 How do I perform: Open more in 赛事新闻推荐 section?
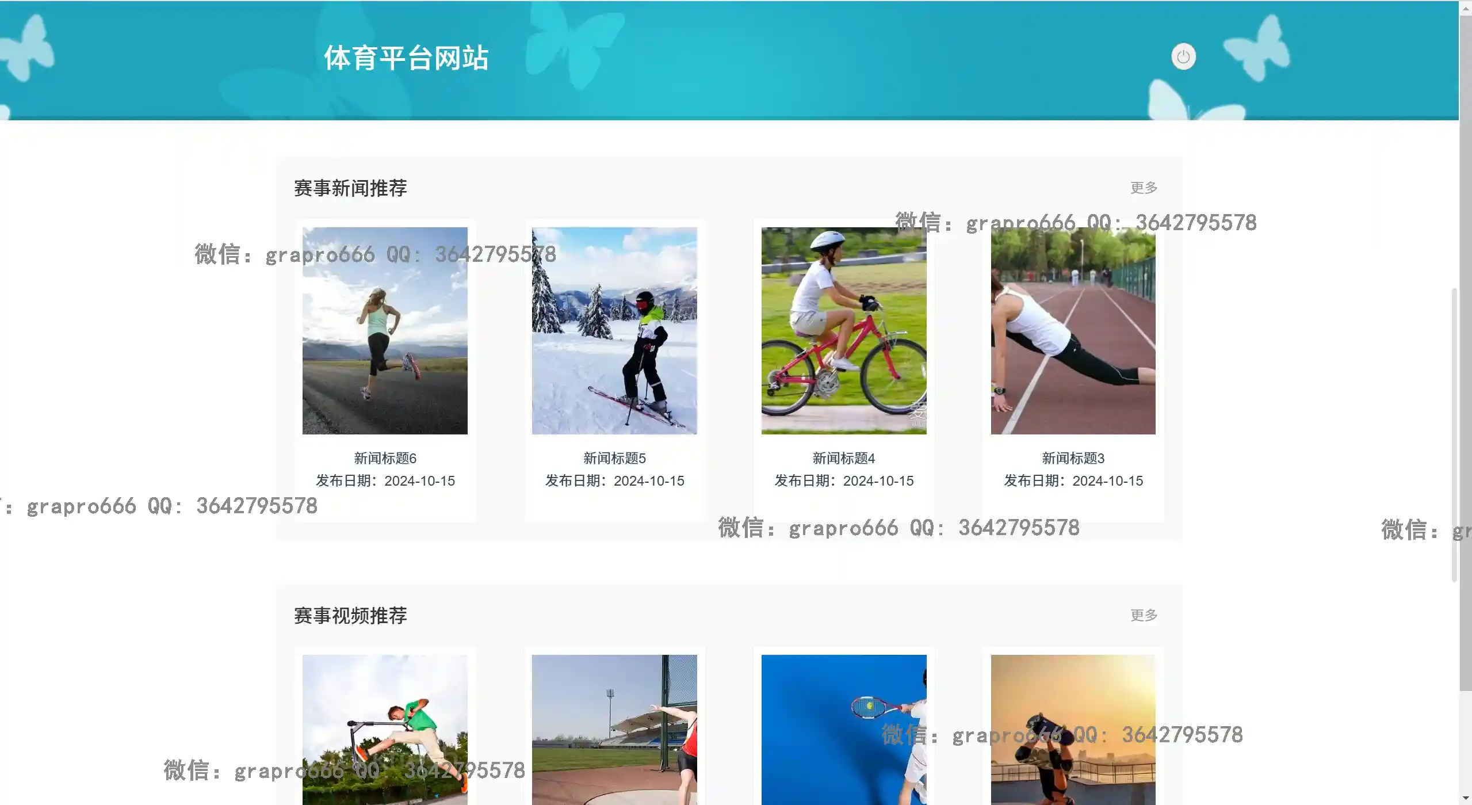click(1143, 188)
